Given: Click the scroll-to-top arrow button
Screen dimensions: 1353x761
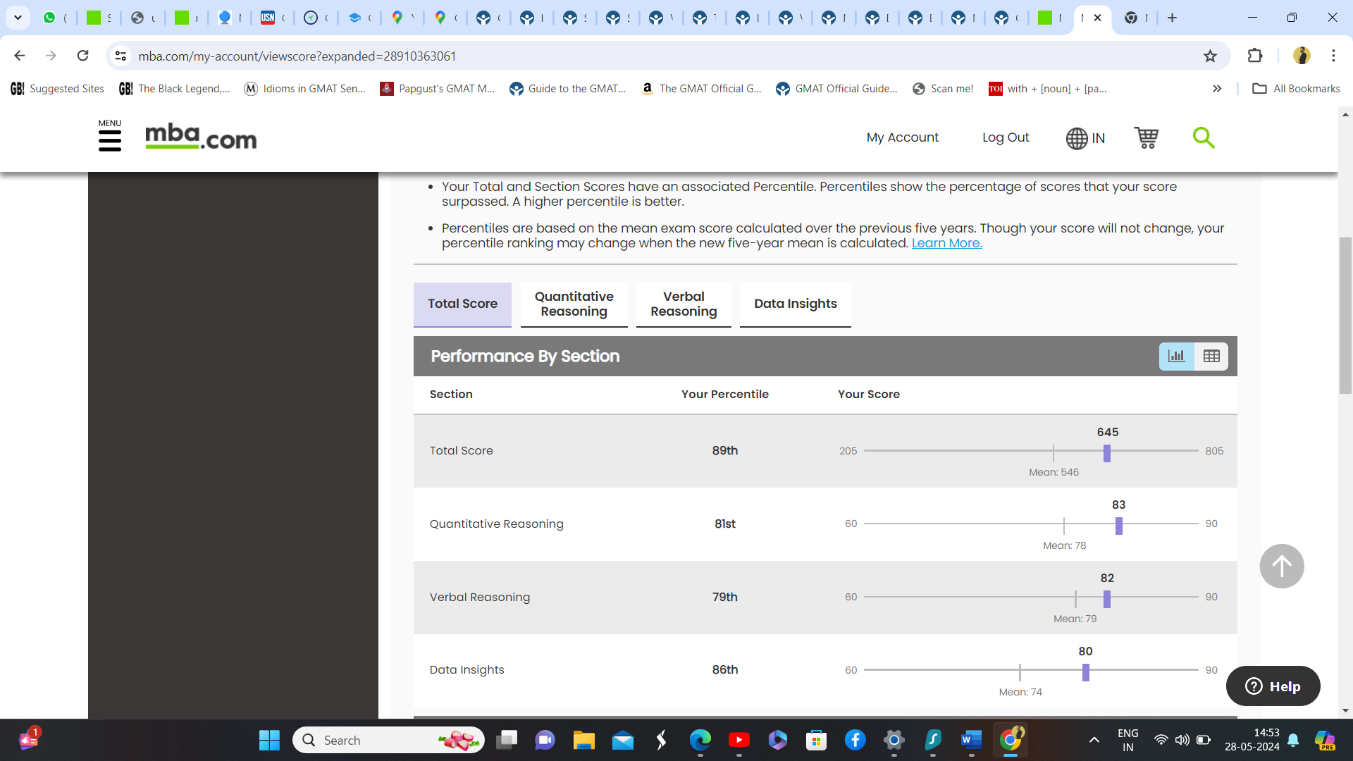Looking at the screenshot, I should (1281, 566).
